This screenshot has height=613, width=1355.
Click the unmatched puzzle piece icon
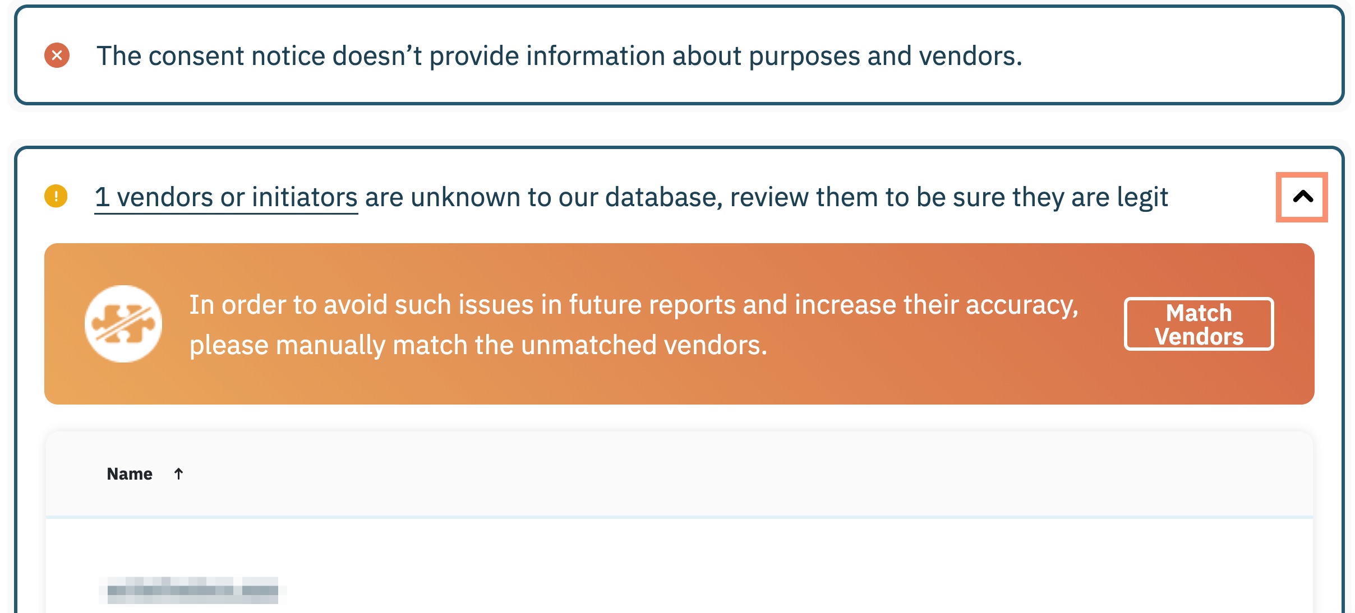[123, 324]
